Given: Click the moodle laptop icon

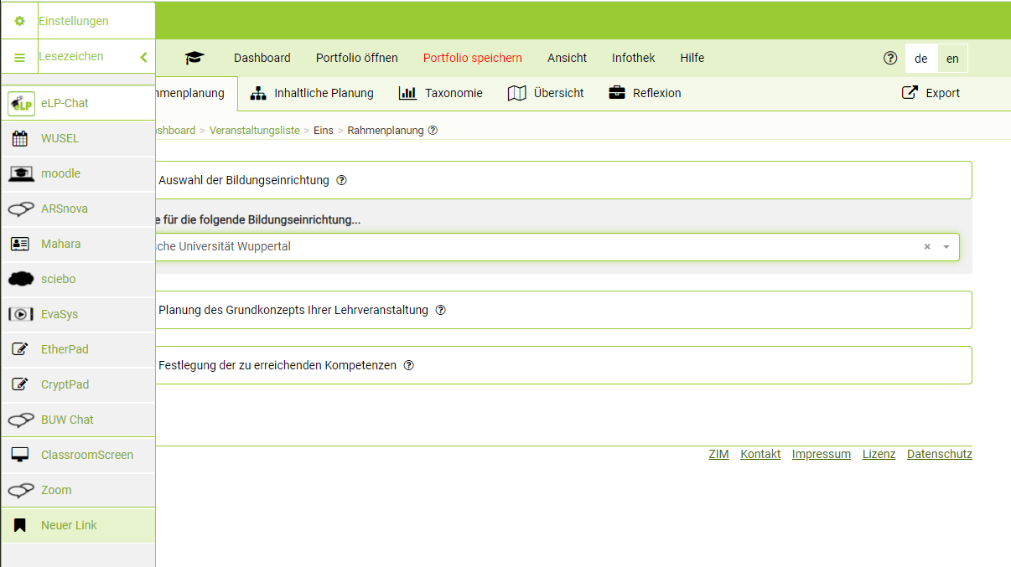Looking at the screenshot, I should click(21, 174).
